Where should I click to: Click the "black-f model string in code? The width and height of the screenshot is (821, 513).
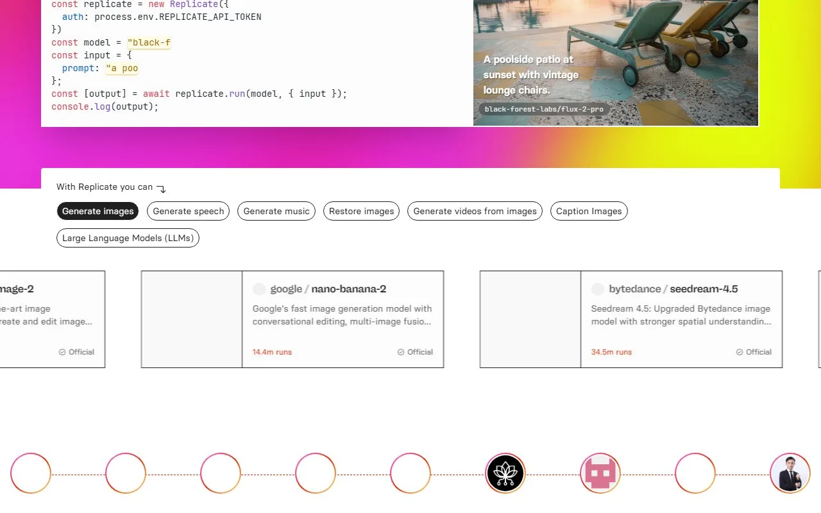(149, 43)
